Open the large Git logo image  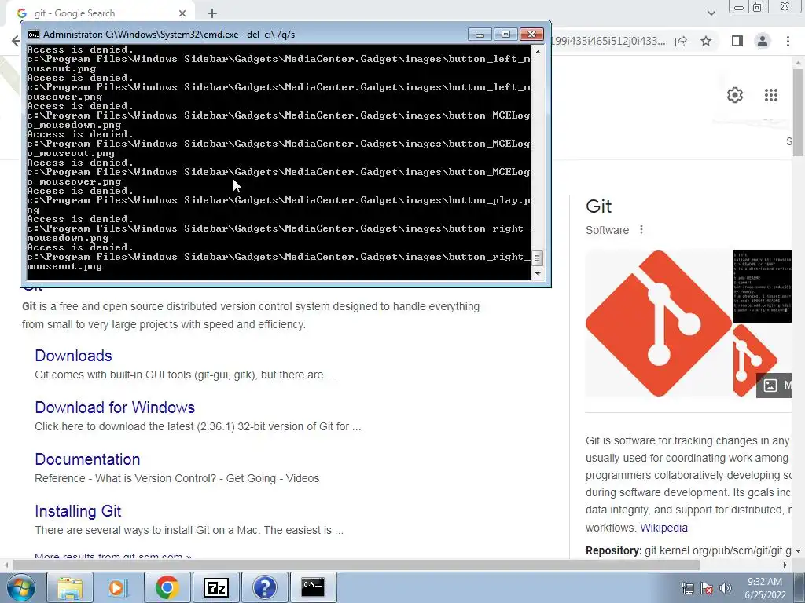(x=659, y=323)
